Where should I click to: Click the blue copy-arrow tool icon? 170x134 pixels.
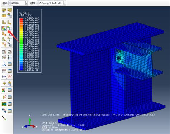click(x=4, y=111)
